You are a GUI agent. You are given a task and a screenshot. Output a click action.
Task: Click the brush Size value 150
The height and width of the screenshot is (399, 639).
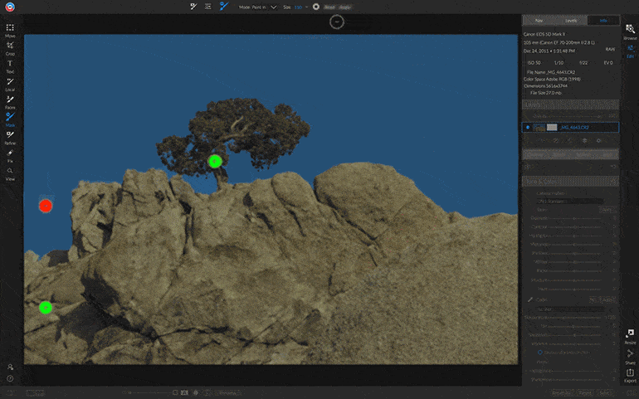pos(298,7)
